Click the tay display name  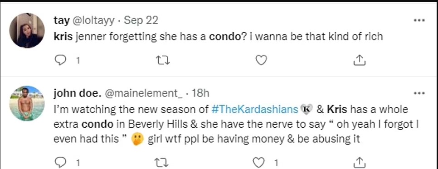coord(62,20)
